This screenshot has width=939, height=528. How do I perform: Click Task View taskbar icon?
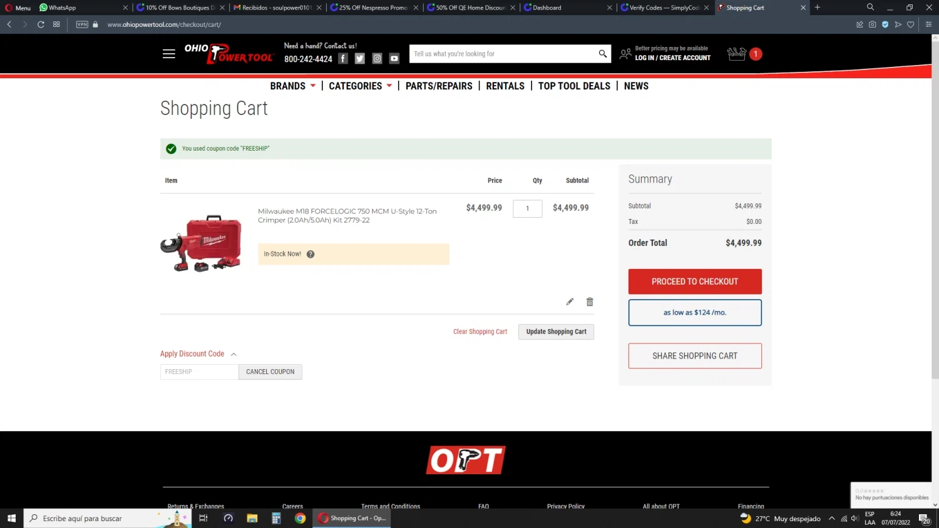coord(203,518)
